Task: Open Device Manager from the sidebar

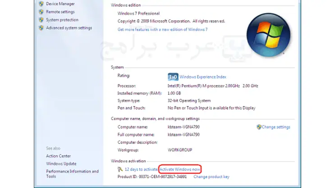Action: coord(60,4)
